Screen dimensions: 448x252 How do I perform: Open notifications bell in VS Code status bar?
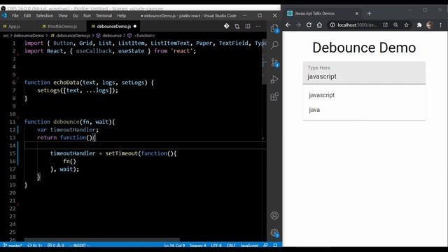point(275,246)
